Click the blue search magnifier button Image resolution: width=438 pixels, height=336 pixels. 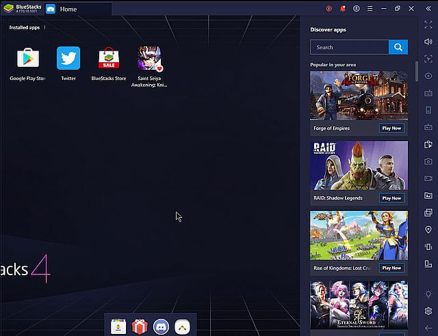tap(398, 47)
